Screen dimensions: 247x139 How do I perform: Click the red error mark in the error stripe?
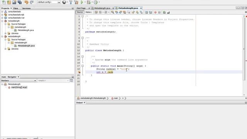(x=246, y=61)
